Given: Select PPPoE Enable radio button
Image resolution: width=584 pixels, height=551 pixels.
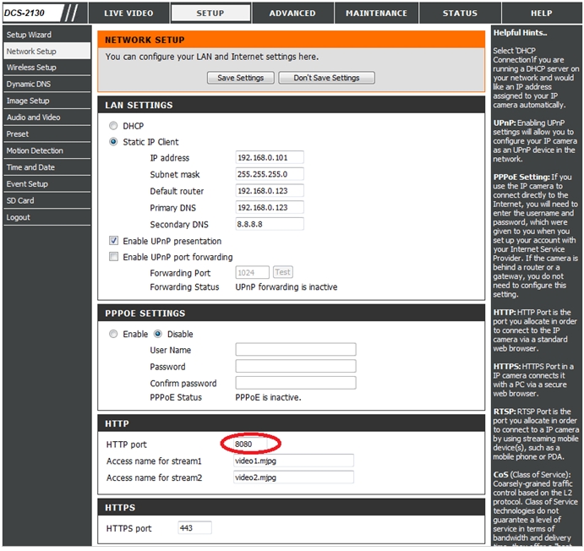Looking at the screenshot, I should (113, 334).
